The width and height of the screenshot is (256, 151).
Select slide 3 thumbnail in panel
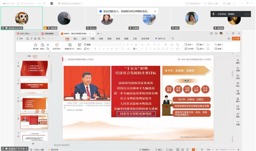34,86
